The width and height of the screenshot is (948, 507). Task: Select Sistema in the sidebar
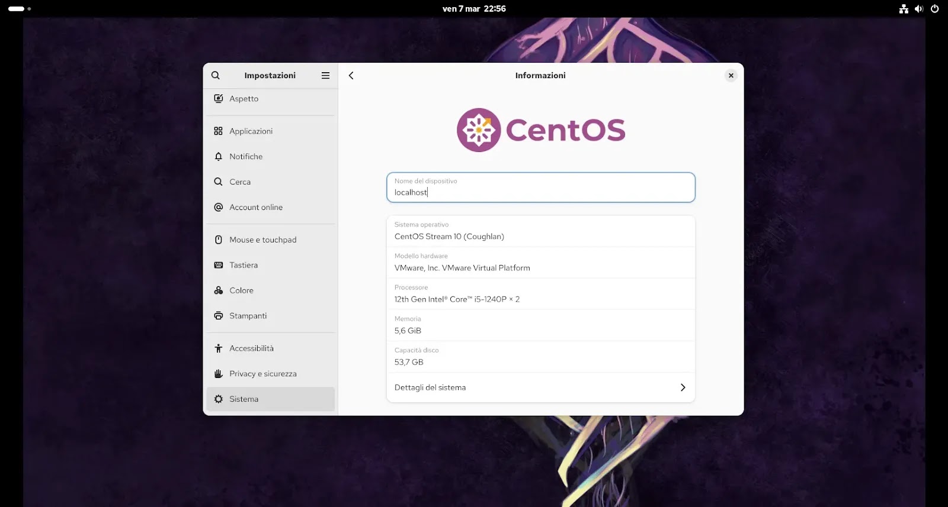(244, 399)
